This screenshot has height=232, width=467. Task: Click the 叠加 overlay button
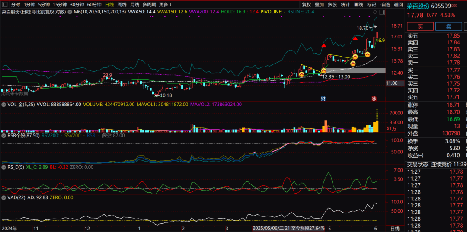coord(319,4)
